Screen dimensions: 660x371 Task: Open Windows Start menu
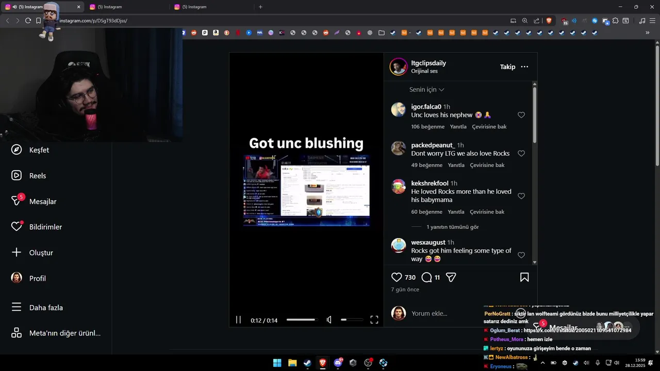coord(277,363)
